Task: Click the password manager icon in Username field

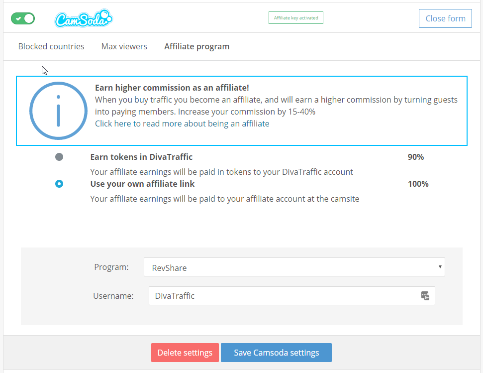Action: pyautogui.click(x=425, y=296)
